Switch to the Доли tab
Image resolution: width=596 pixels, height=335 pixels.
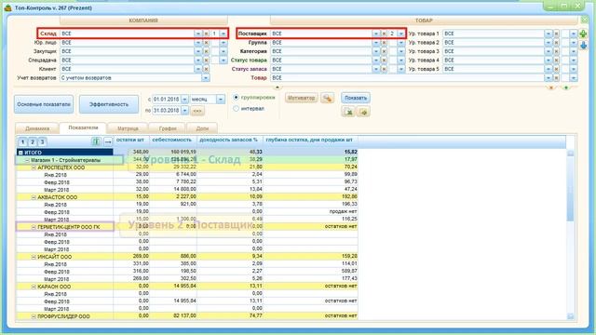click(202, 128)
